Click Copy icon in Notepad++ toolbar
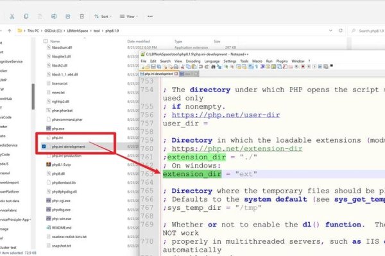 188,67
